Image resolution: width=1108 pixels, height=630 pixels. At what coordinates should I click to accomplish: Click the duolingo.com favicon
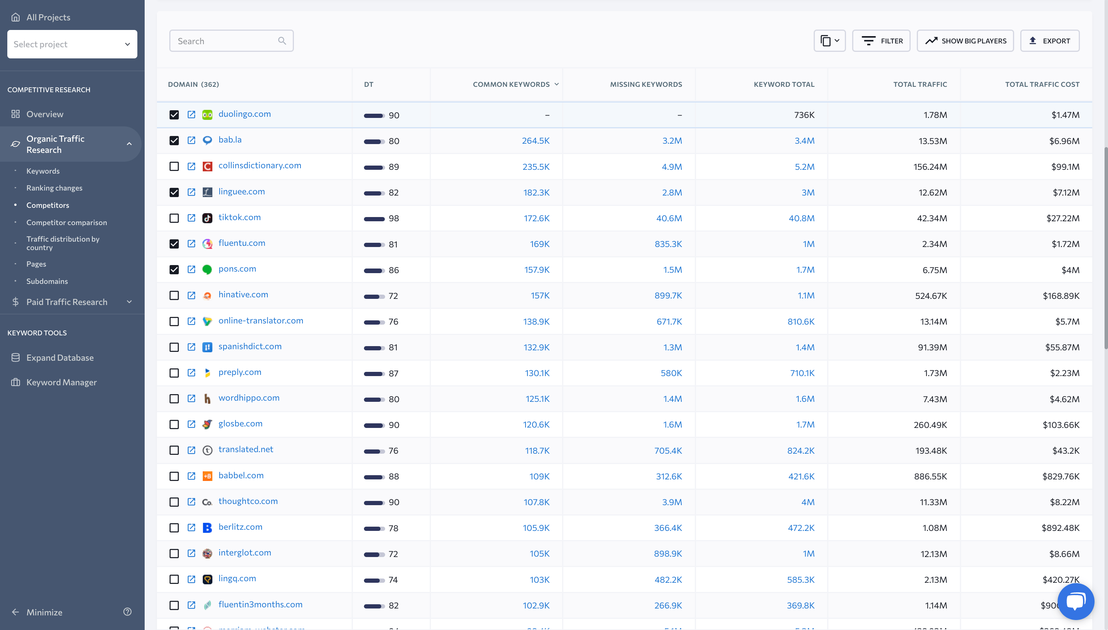208,114
